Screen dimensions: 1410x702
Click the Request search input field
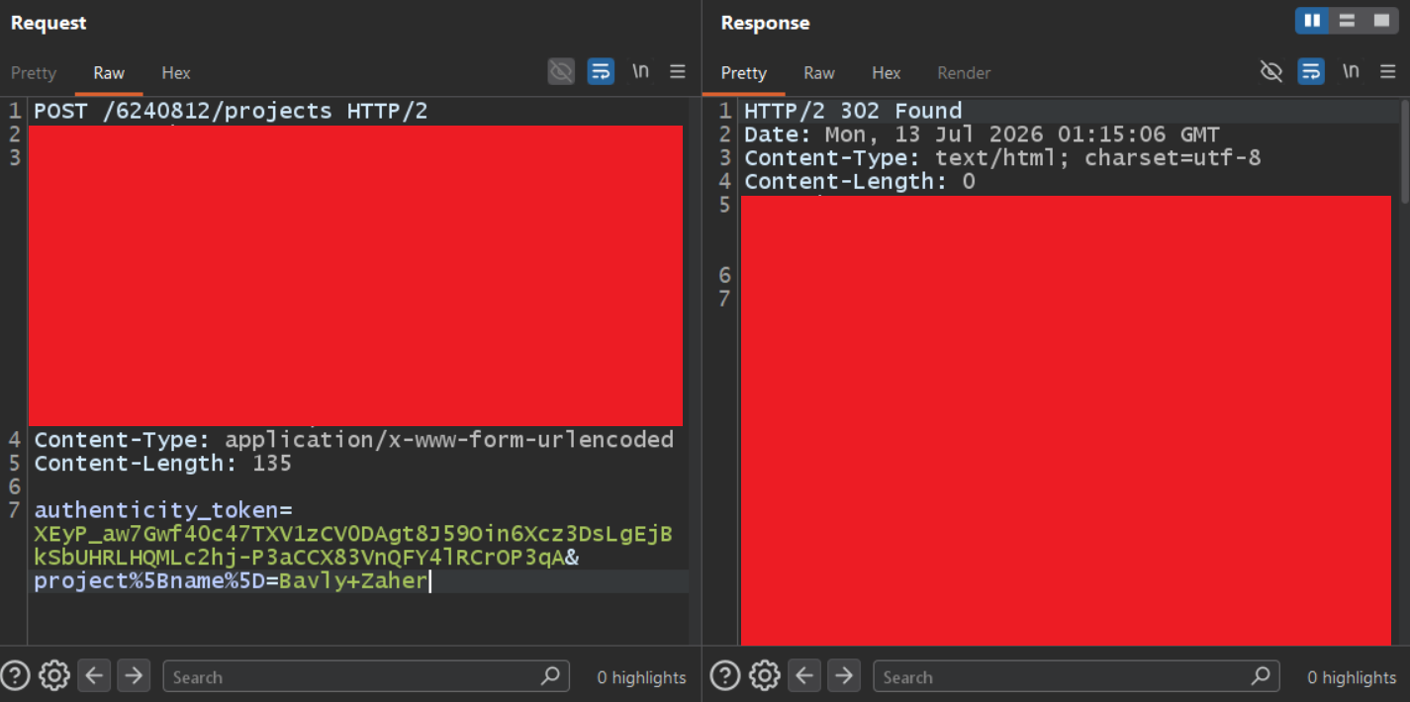(366, 676)
